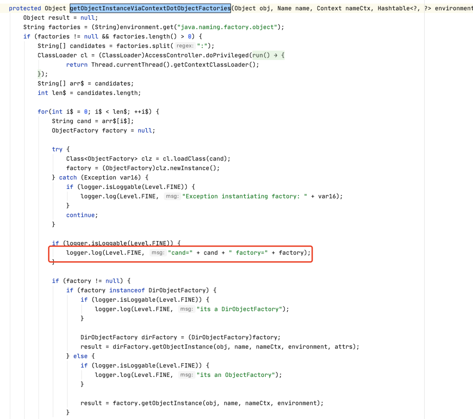Click 'DirObjectFactory dirFactory' cast declaration

tap(180, 337)
